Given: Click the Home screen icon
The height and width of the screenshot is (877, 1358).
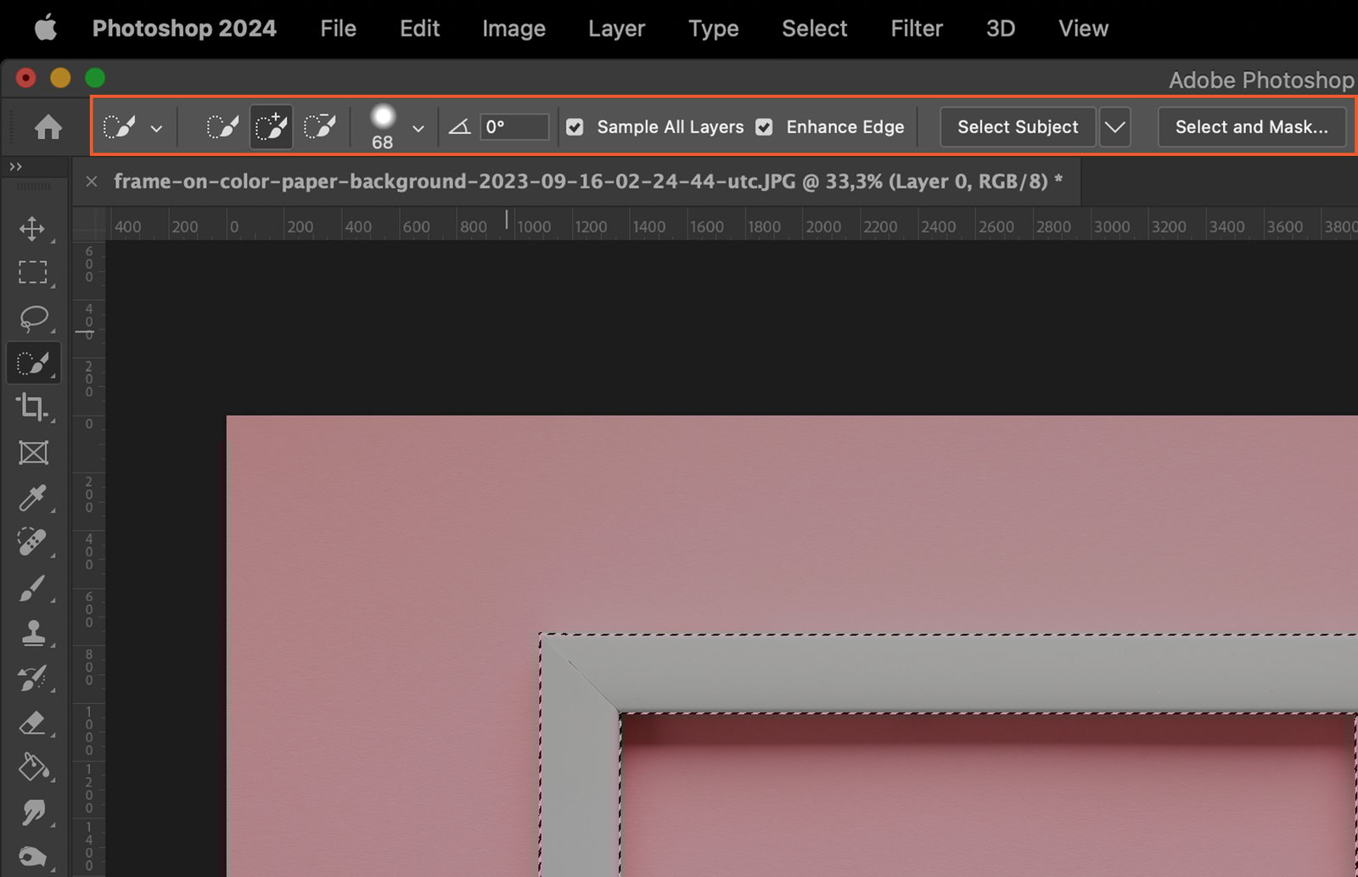Looking at the screenshot, I should tap(48, 127).
